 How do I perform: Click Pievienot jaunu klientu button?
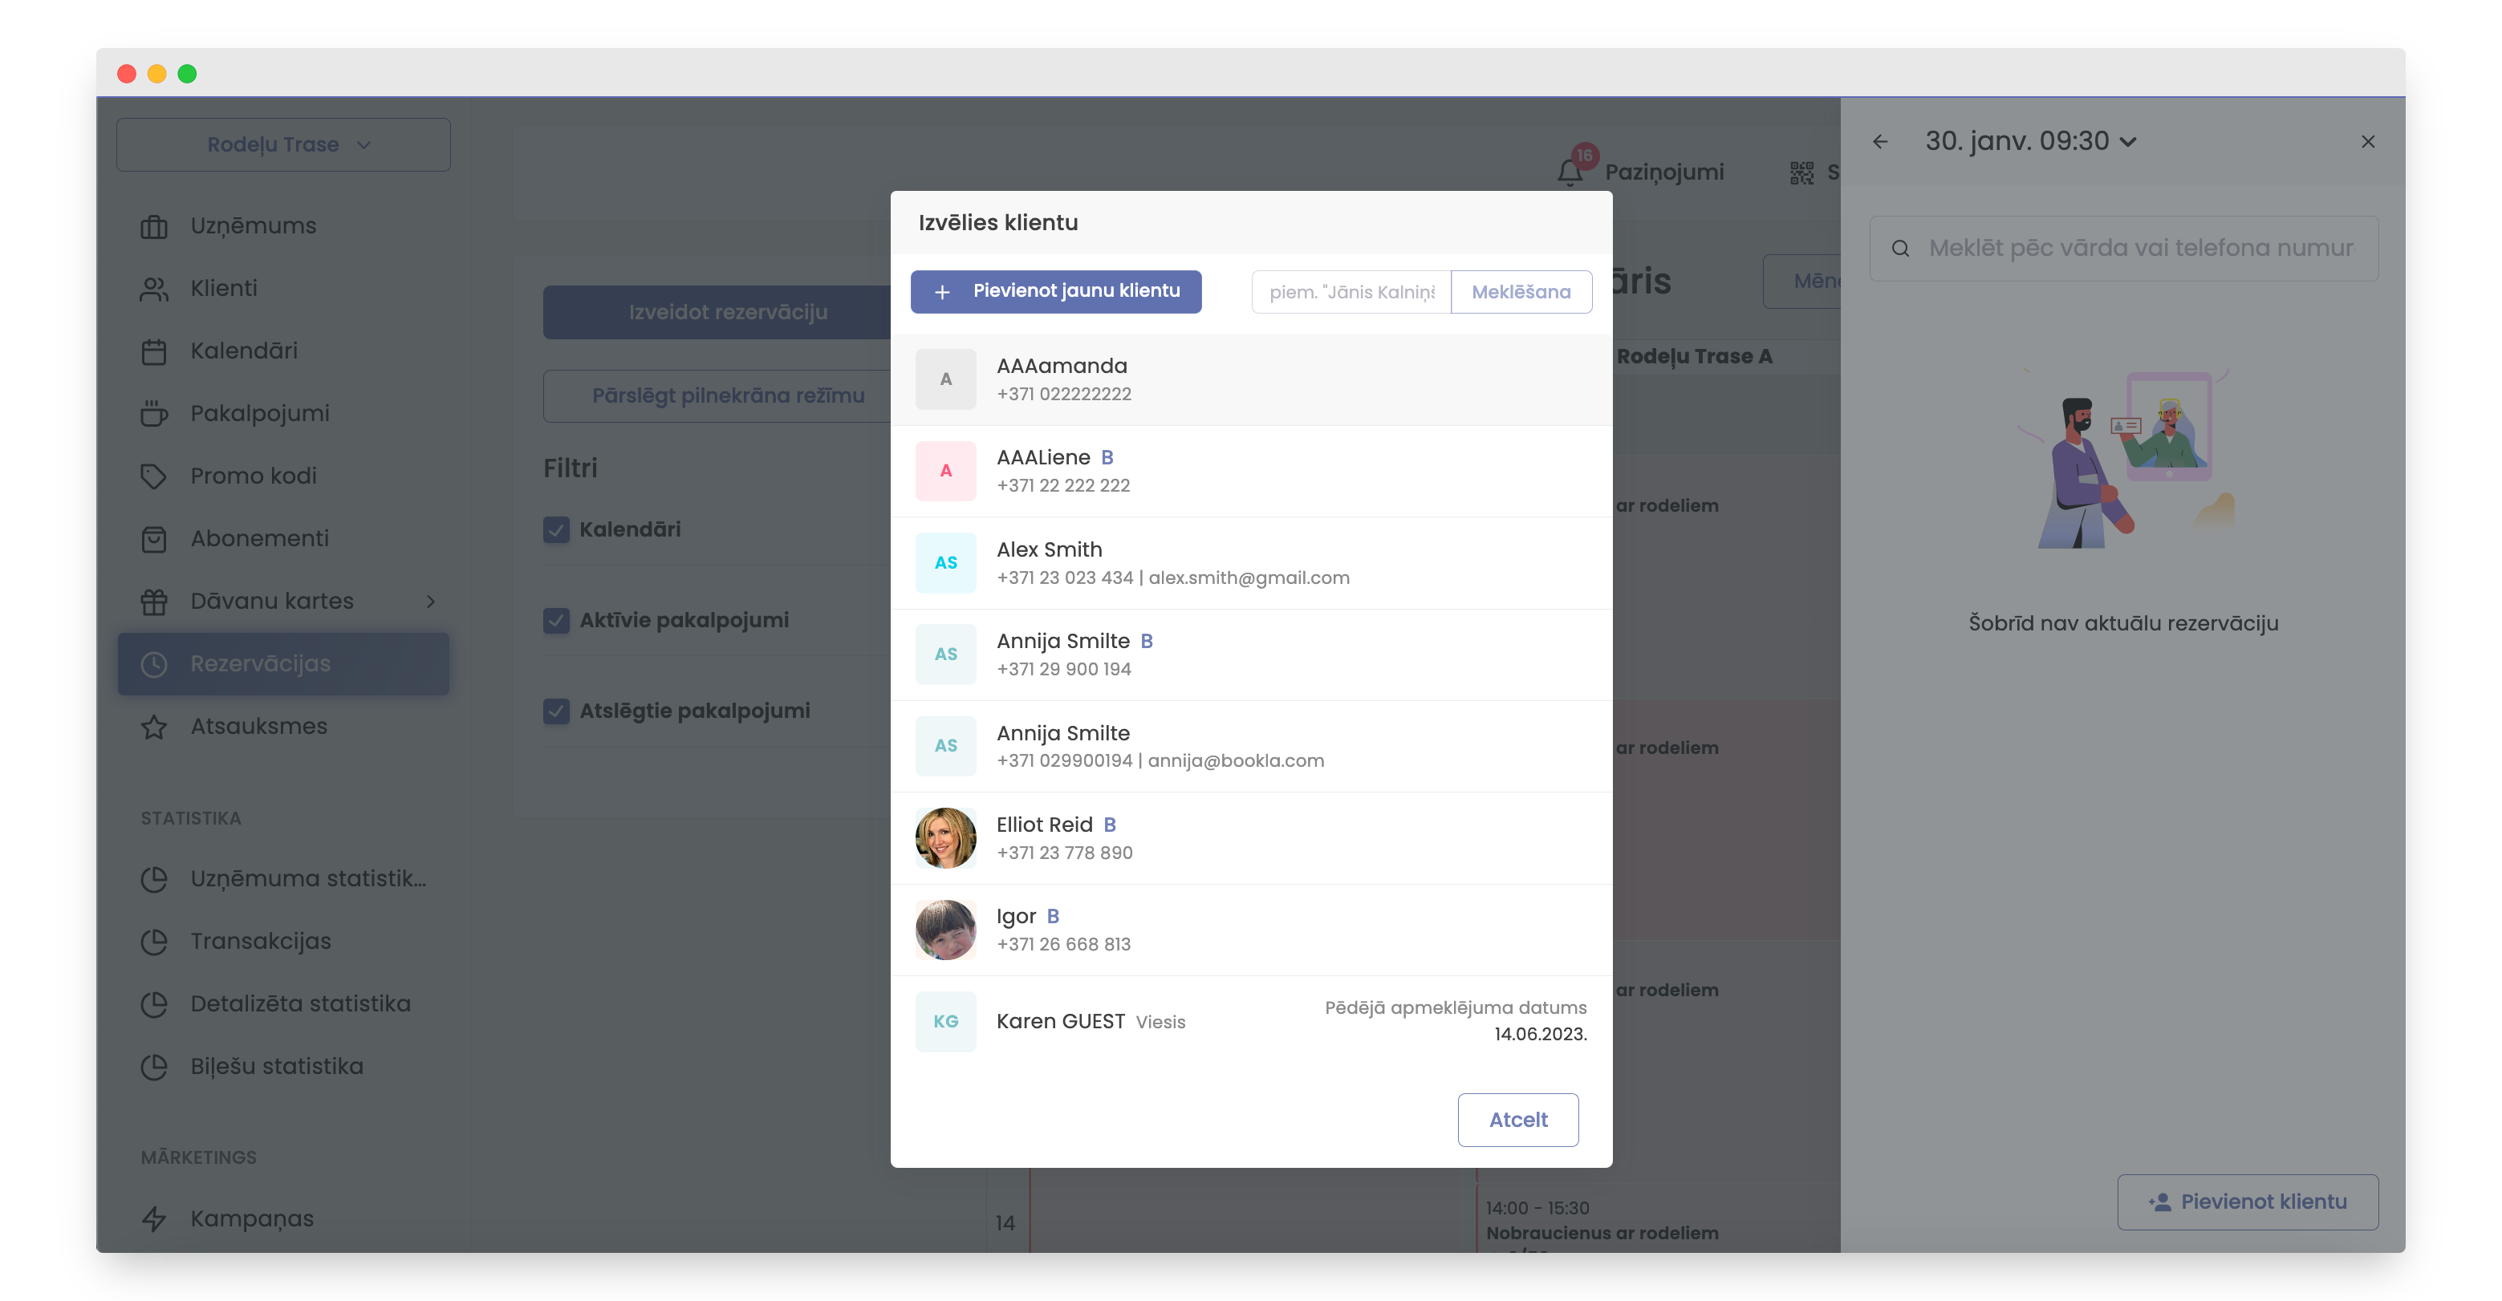pyautogui.click(x=1056, y=291)
